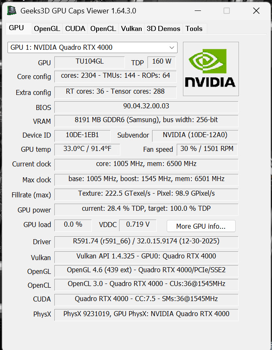Click the GPU temp value field
Viewport: 272px width, 350px height.
pyautogui.click(x=87, y=149)
